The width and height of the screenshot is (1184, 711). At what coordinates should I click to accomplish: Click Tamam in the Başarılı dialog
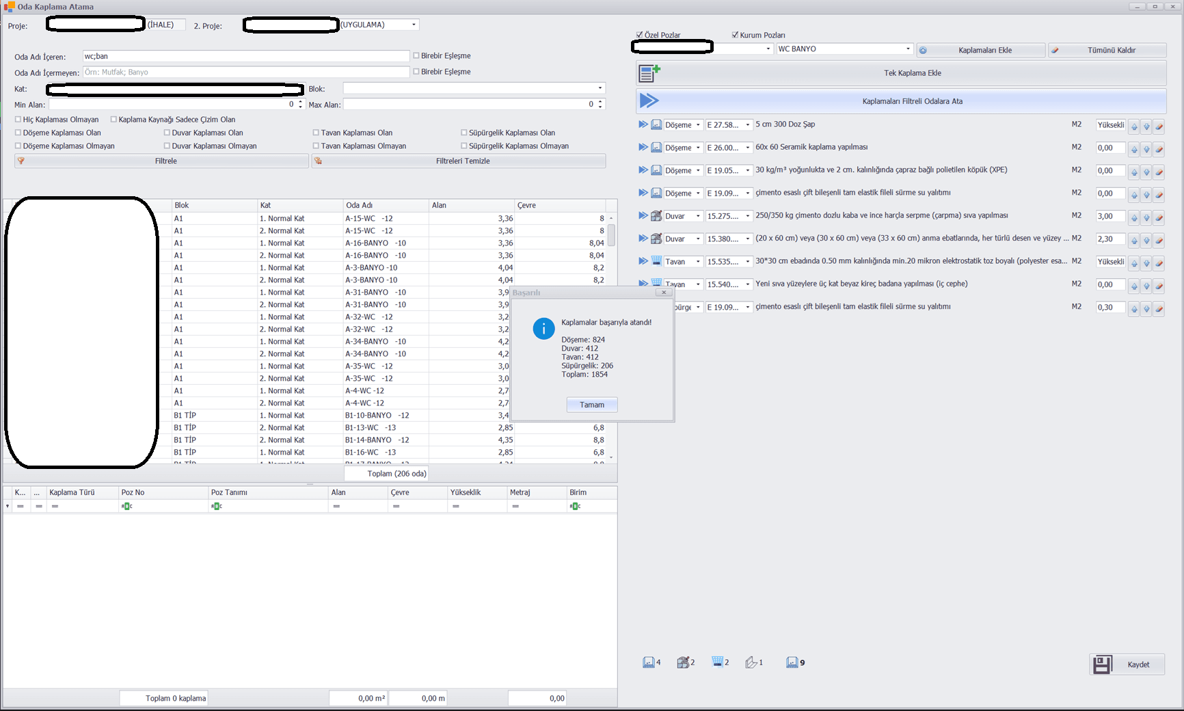pos(592,405)
